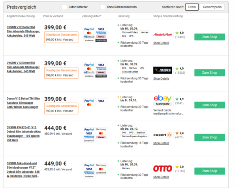Click green rating star for Saturn
The height and width of the screenshot is (188, 237).
pyautogui.click(x=177, y=69)
